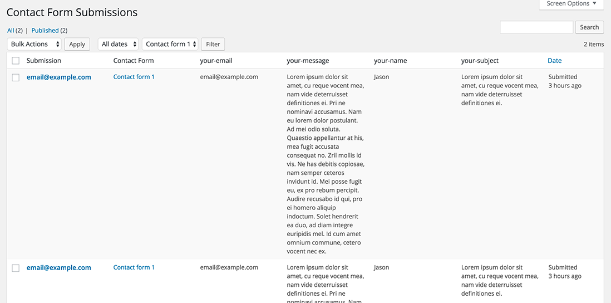Screen dimensions: 611x303
Task: Click the your-email column header
Action: point(216,61)
